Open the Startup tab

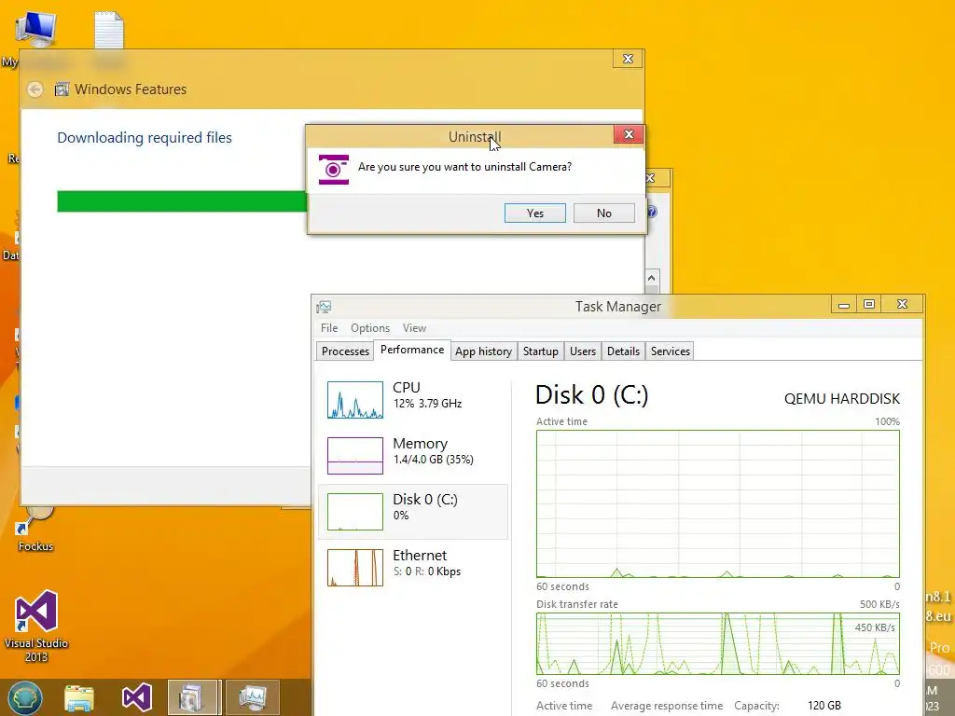pos(540,351)
